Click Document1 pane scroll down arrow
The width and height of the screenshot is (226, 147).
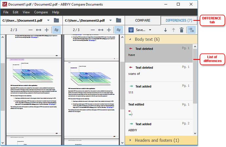coord(3,143)
